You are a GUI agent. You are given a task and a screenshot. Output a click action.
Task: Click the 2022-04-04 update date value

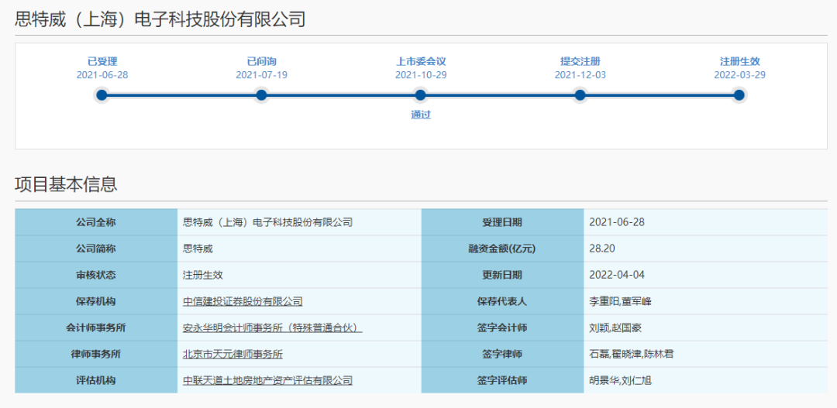(x=617, y=275)
